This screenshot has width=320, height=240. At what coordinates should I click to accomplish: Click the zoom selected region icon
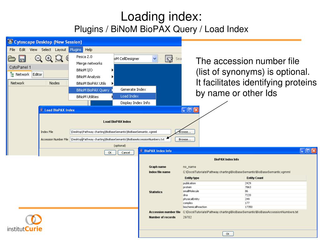[59, 59]
